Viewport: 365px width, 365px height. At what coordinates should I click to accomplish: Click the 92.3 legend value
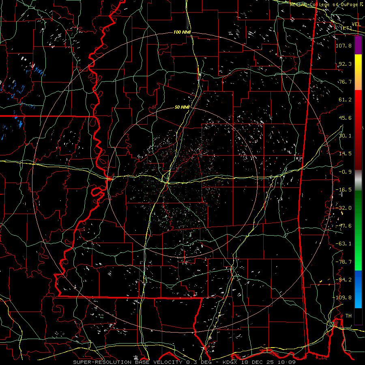pos(345,64)
